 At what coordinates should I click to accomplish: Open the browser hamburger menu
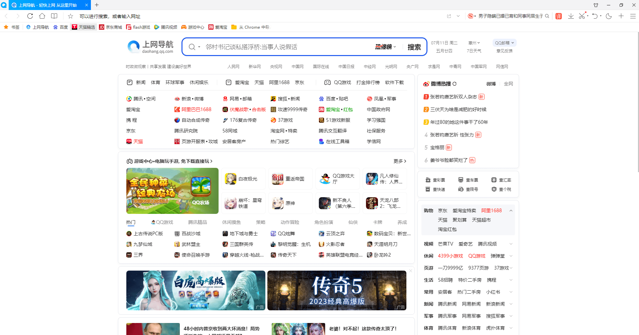[633, 16]
